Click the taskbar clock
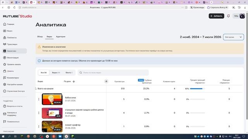Viewport: 248px width, 139px height. pos(237,136)
